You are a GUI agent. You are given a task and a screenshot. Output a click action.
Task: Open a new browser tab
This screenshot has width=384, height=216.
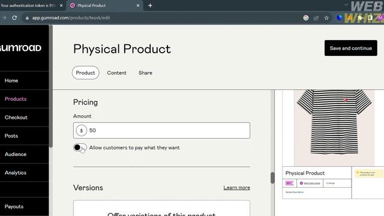coord(150,5)
